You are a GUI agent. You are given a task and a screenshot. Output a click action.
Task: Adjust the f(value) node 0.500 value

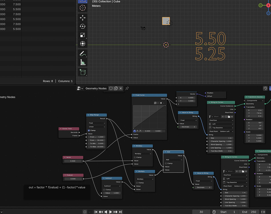pos(73,179)
